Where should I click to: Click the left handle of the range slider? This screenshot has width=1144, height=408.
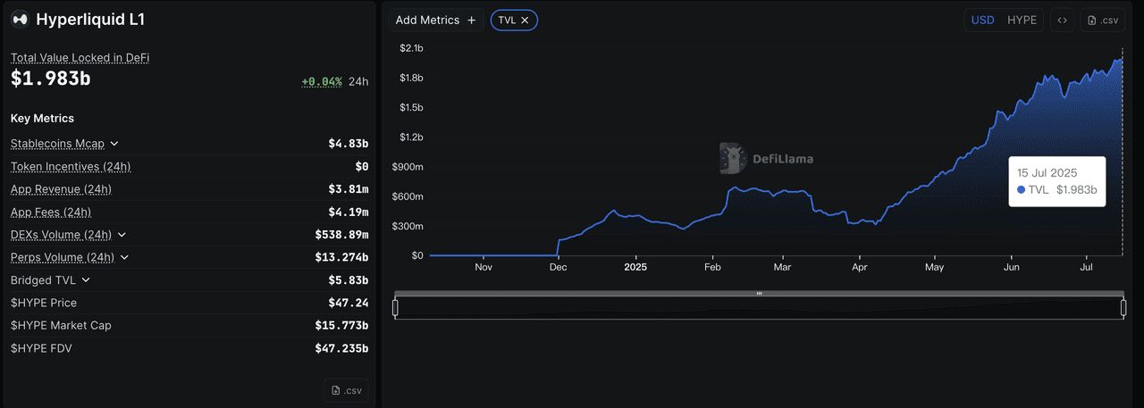[x=395, y=308]
